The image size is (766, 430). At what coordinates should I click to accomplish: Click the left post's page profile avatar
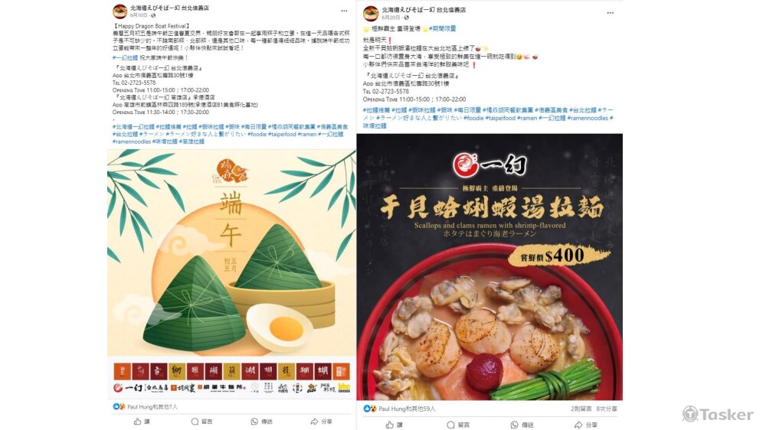coord(119,11)
